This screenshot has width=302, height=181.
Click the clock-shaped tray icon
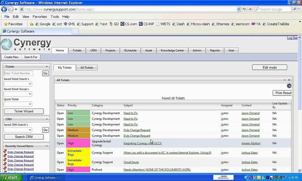[x=259, y=177]
